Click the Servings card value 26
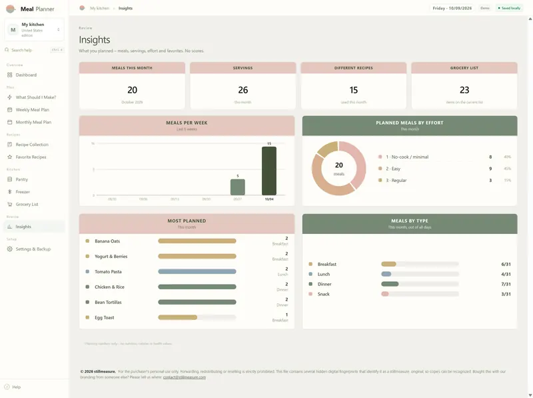Viewport: 533px width, 398px height. tap(243, 90)
